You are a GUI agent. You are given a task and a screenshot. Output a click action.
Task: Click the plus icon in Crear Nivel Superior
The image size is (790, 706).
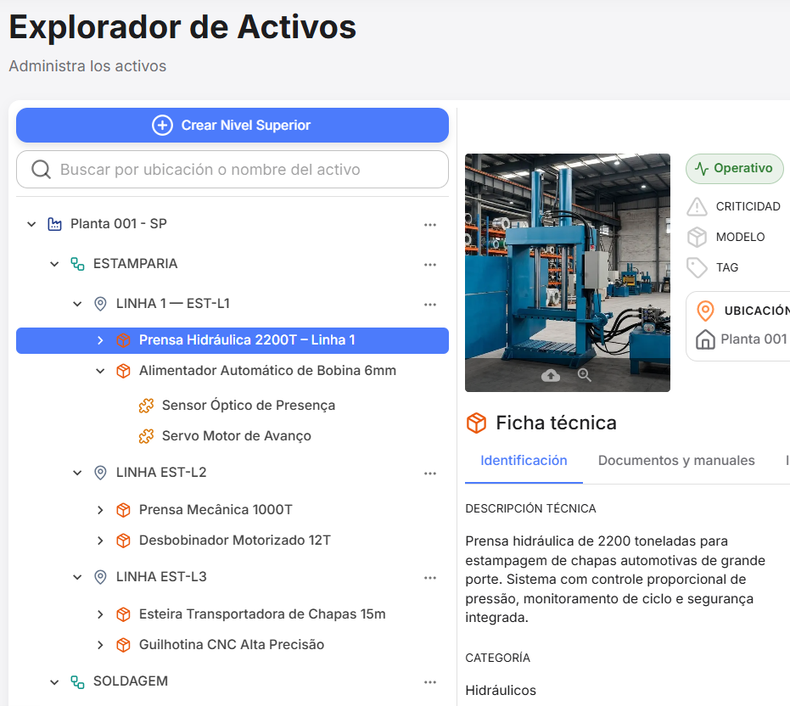(162, 125)
